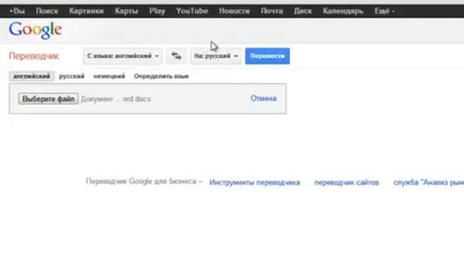Open the Инструменты переводчика link
This screenshot has height=261, width=464.
pyautogui.click(x=254, y=182)
